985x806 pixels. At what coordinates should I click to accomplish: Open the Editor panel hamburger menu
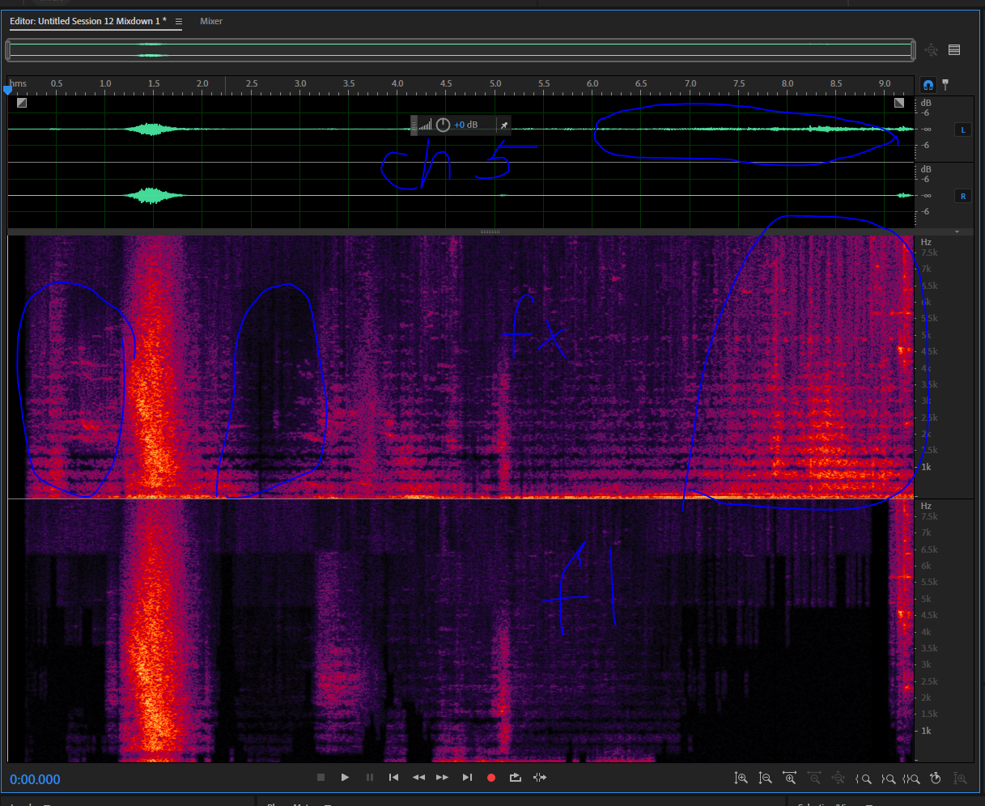click(x=179, y=21)
